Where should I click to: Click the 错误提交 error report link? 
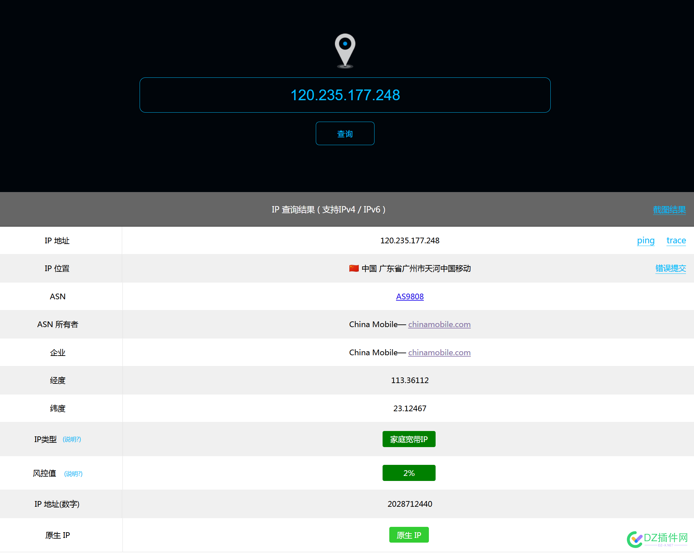(671, 268)
